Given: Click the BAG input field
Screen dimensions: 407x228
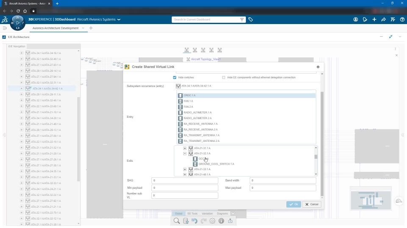Looking at the screenshot, I should coord(184,180).
